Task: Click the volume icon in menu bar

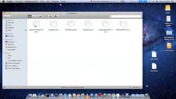Action: pyautogui.click(x=157, y=1)
